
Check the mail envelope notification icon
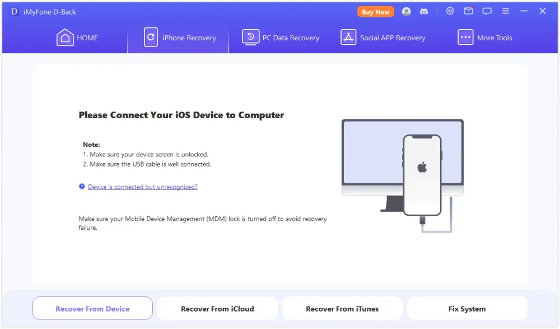469,11
